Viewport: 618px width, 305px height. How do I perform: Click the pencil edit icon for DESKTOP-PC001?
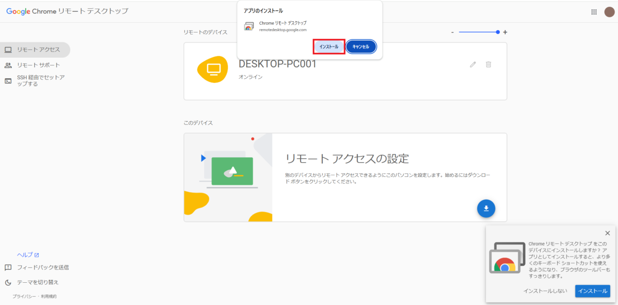point(473,64)
